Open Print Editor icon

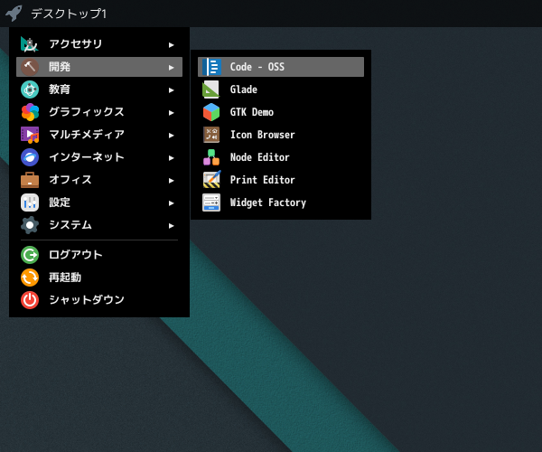[211, 180]
